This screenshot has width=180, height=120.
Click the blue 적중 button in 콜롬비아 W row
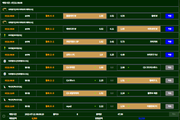coord(169,16)
